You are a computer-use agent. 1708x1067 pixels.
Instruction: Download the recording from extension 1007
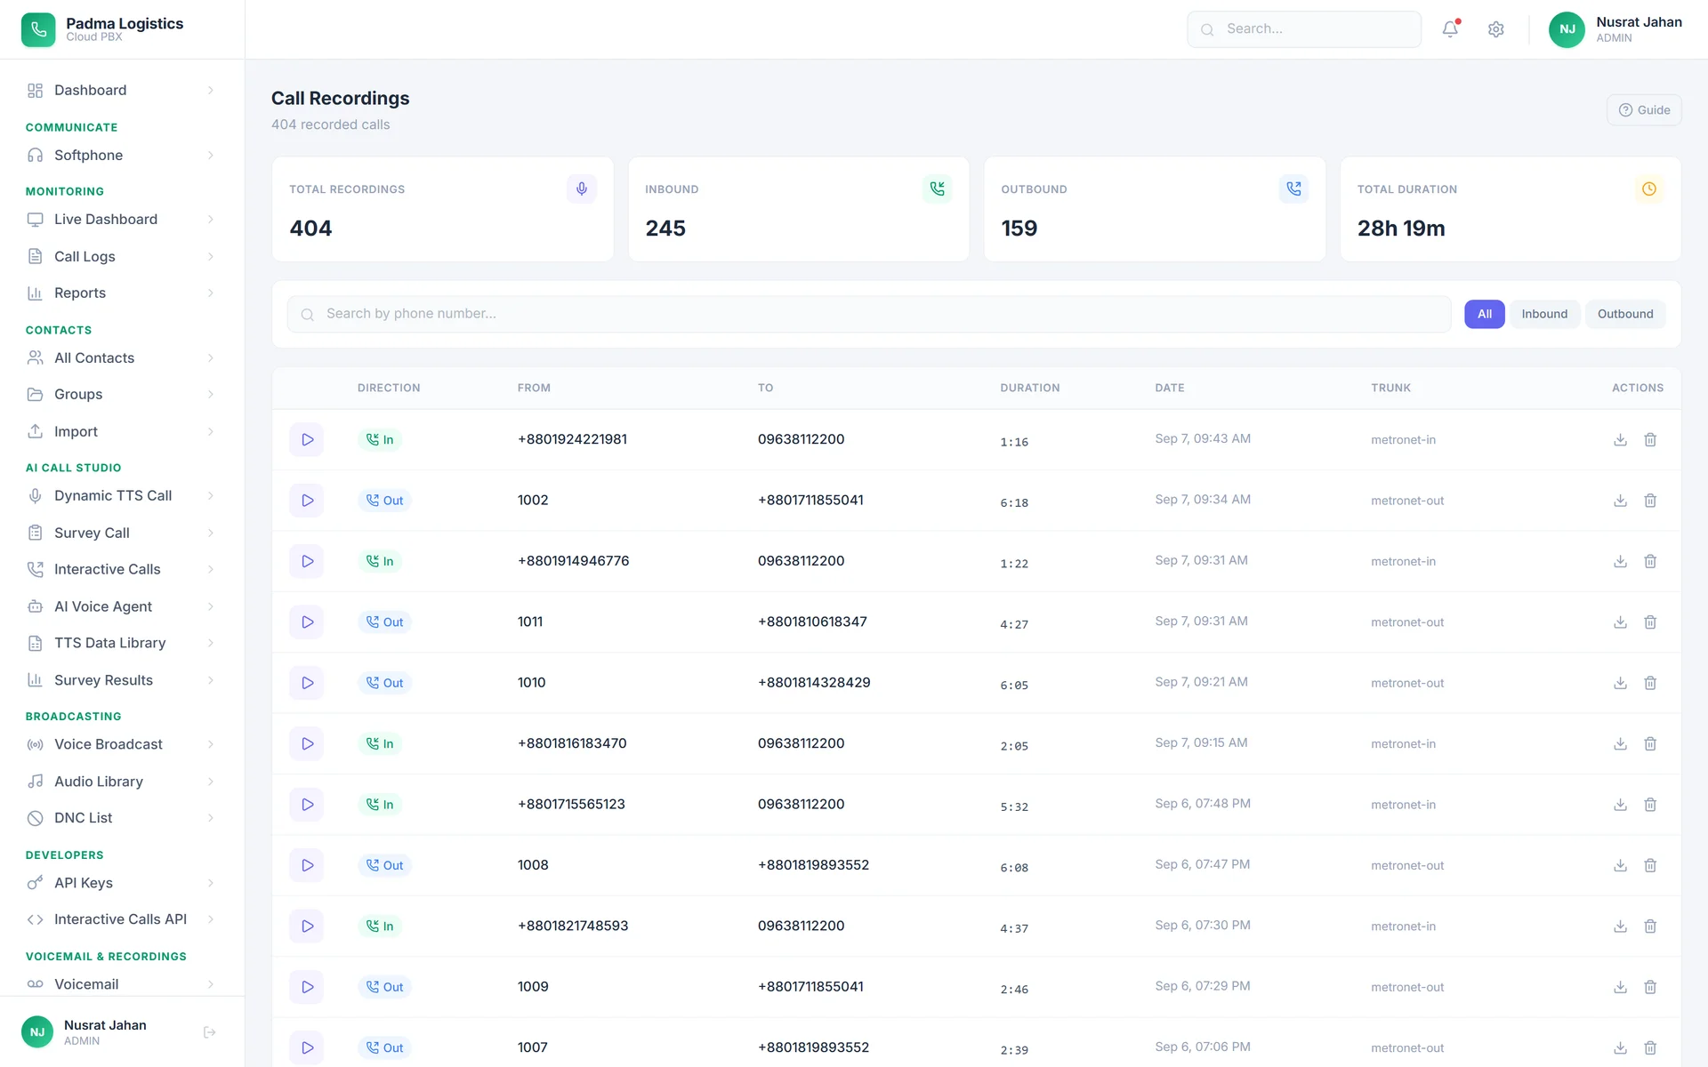1620,1047
